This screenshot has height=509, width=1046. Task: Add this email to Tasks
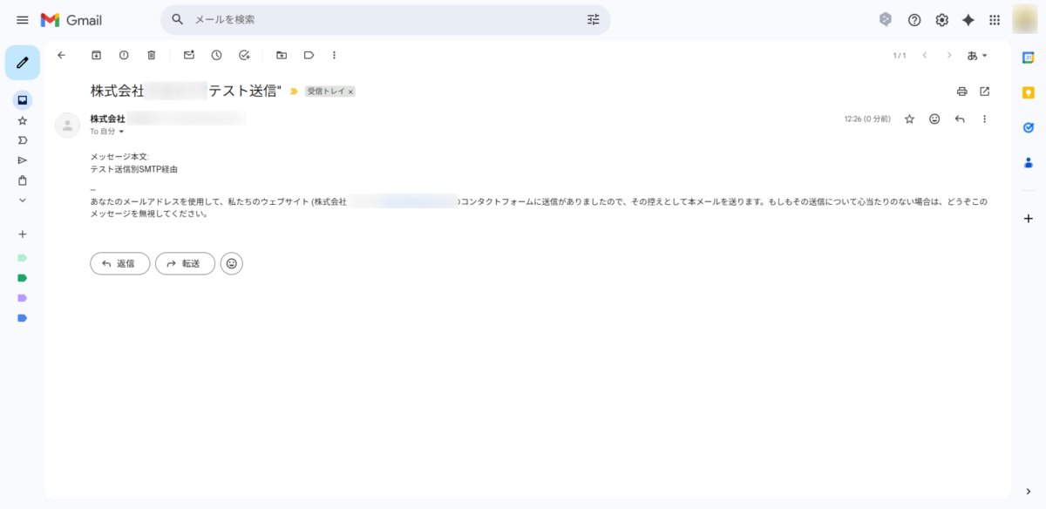(x=244, y=55)
